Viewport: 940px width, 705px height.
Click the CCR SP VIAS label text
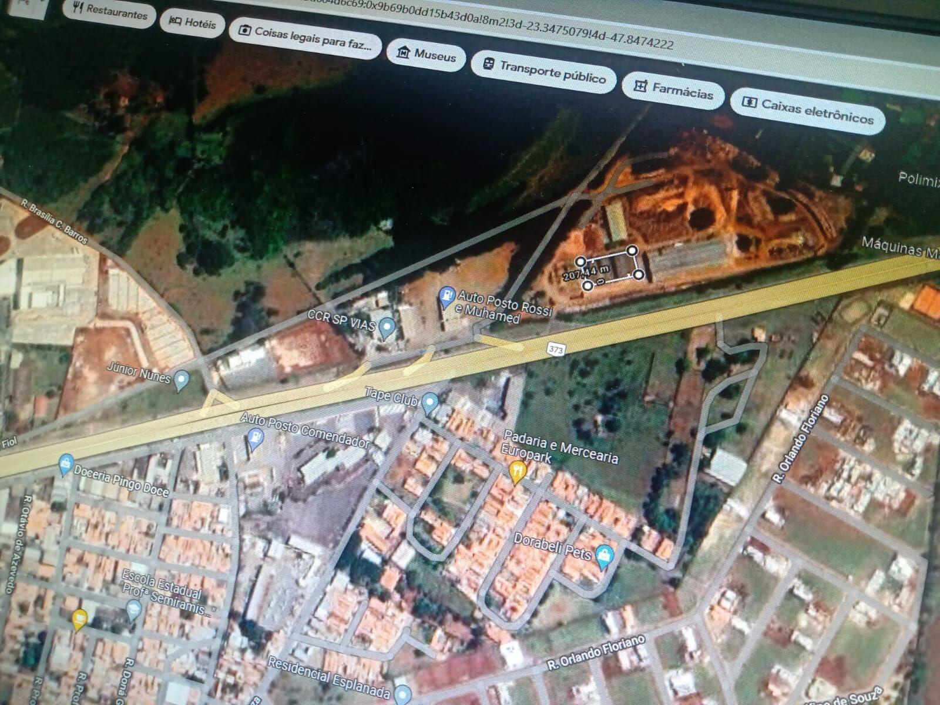point(341,320)
